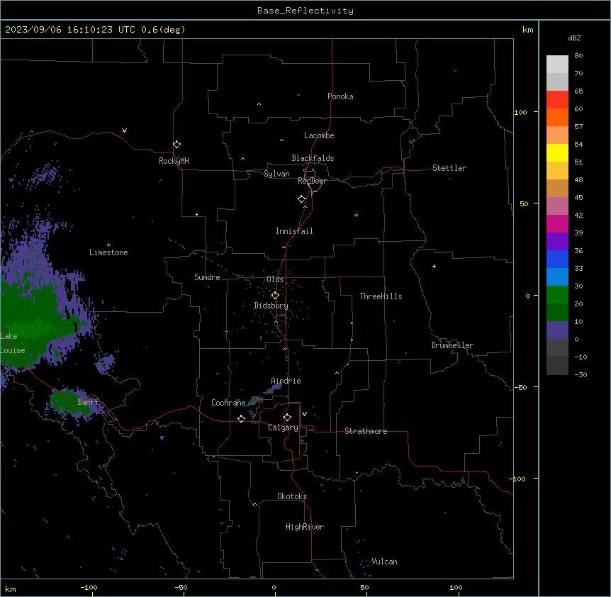611x597 pixels.
Task: Select the Limestone label
Action: [x=108, y=252]
